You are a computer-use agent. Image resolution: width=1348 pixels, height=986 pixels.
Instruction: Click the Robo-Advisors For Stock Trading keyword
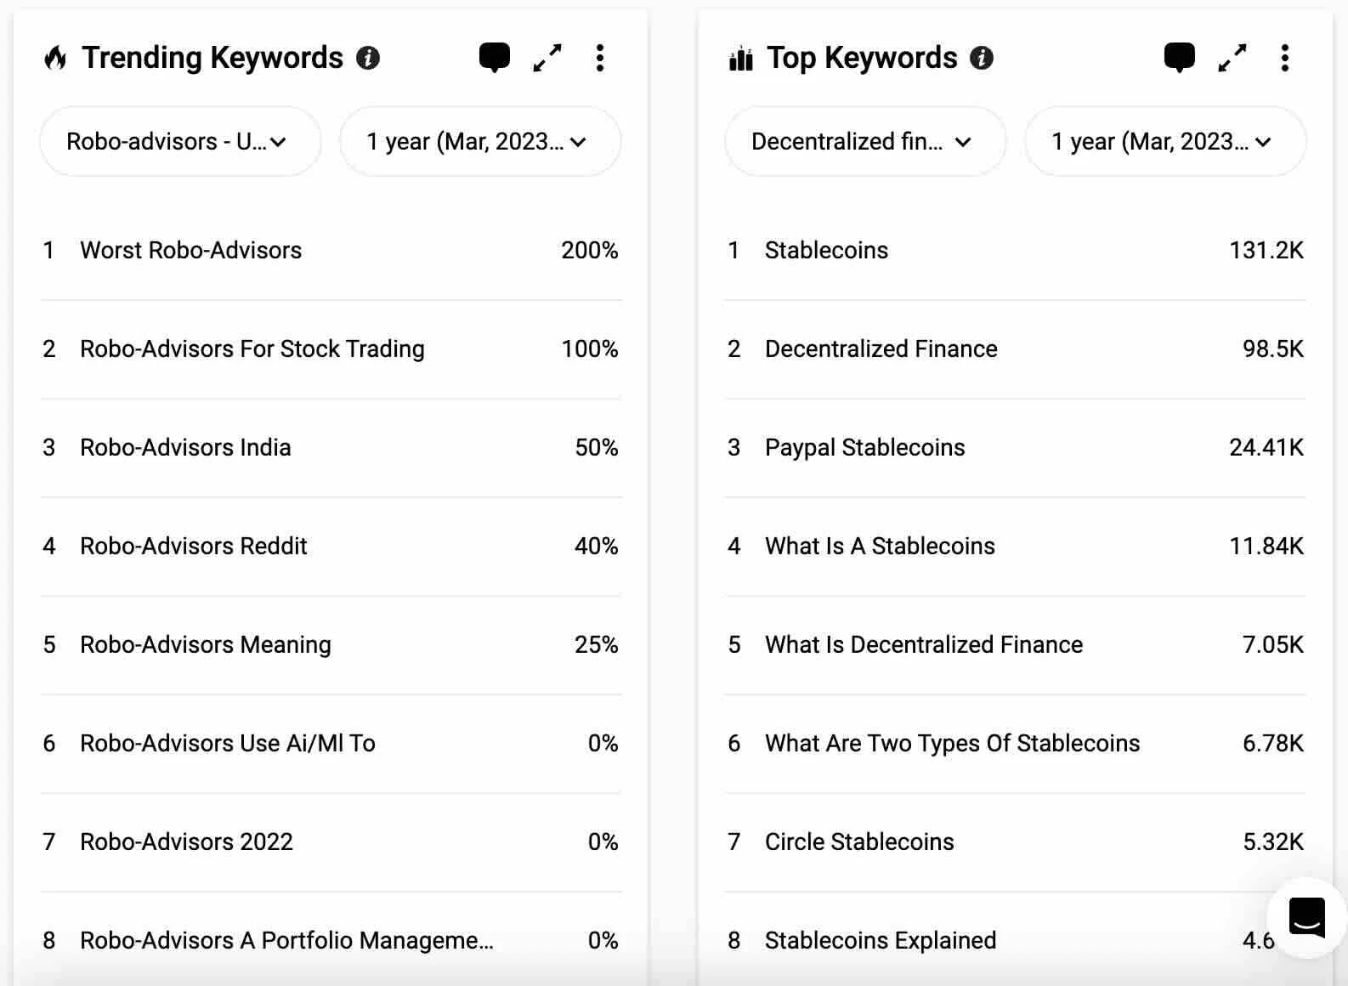click(x=252, y=348)
